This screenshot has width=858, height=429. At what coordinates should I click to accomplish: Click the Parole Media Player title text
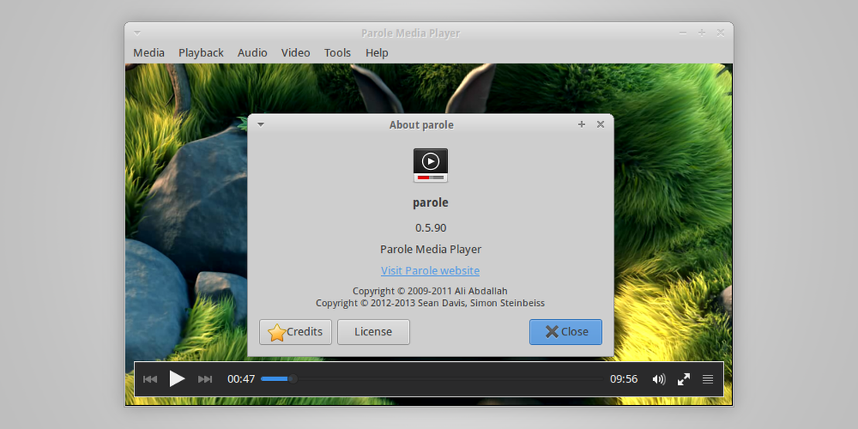410,33
